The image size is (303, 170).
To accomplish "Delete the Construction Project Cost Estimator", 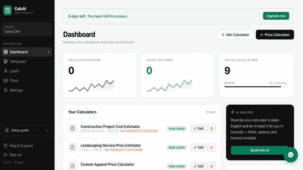I will pyautogui.click(x=212, y=128).
